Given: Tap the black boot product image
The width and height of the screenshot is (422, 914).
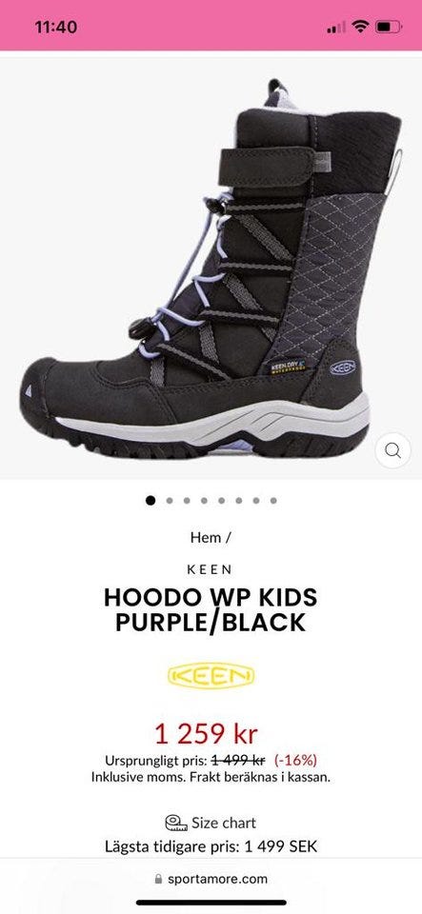Looking at the screenshot, I should tap(211, 268).
